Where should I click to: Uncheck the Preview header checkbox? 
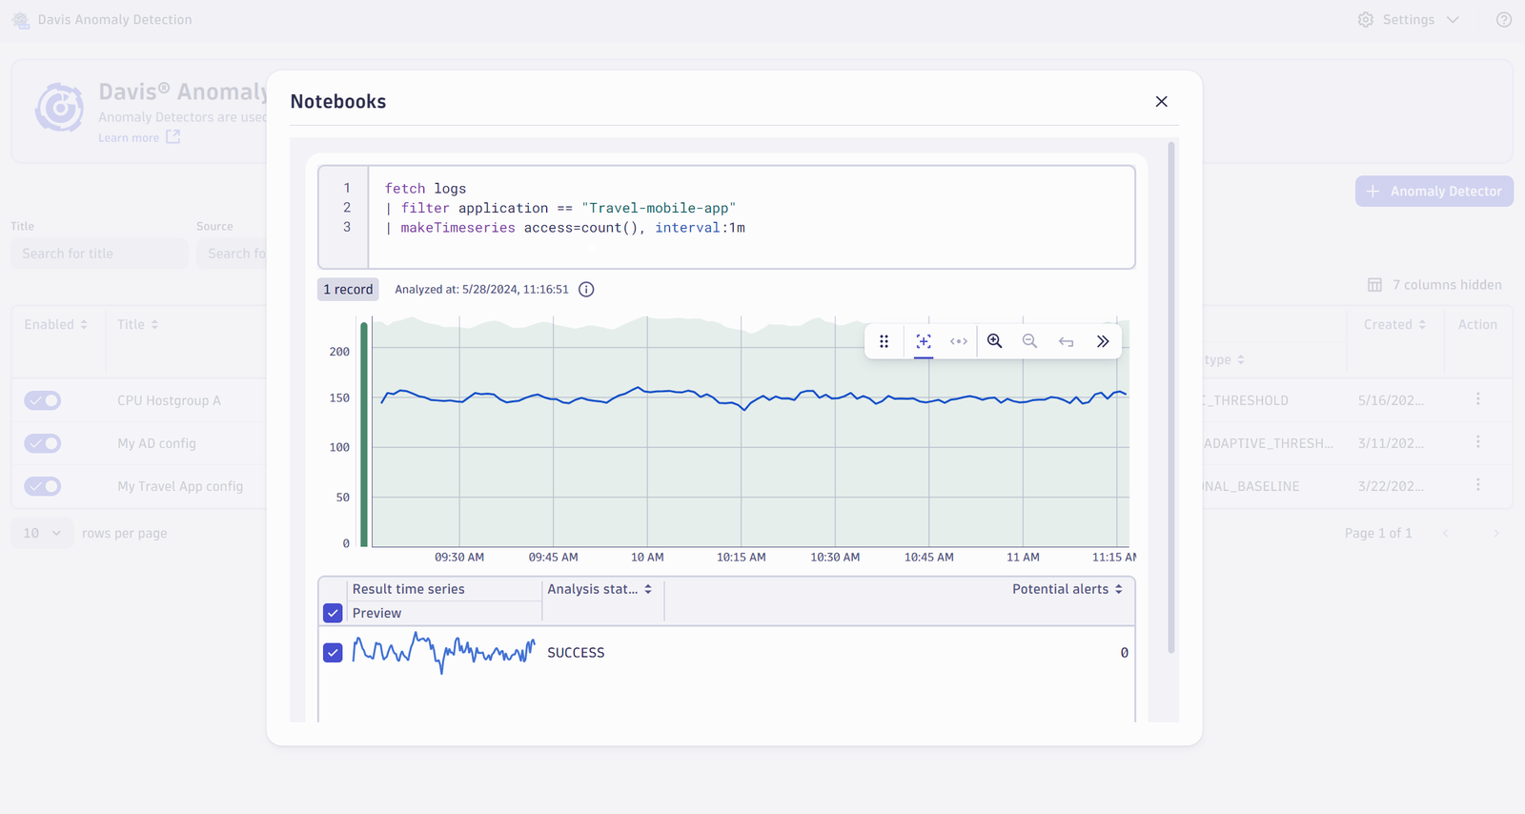click(333, 613)
